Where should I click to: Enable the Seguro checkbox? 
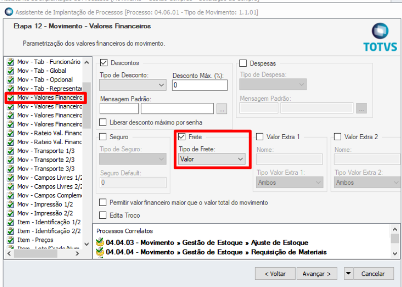(x=103, y=137)
